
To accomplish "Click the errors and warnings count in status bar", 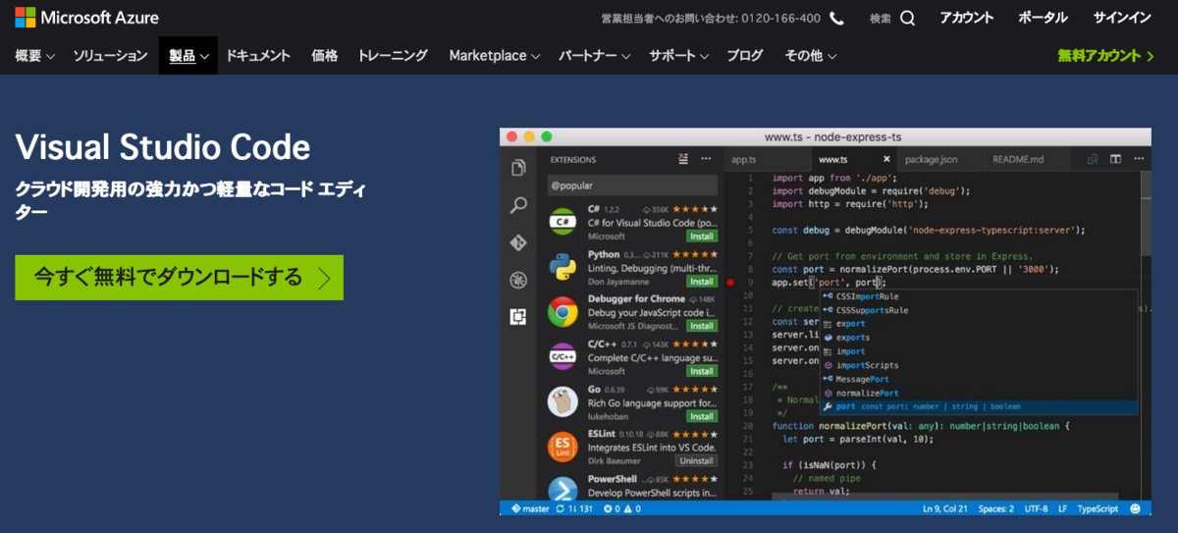I will point(621,508).
